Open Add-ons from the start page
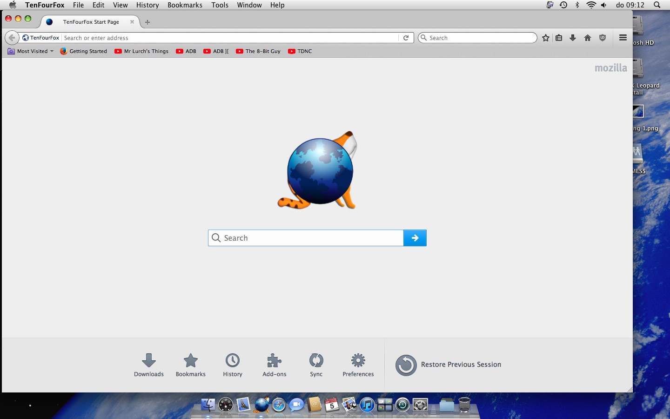 [x=274, y=365]
